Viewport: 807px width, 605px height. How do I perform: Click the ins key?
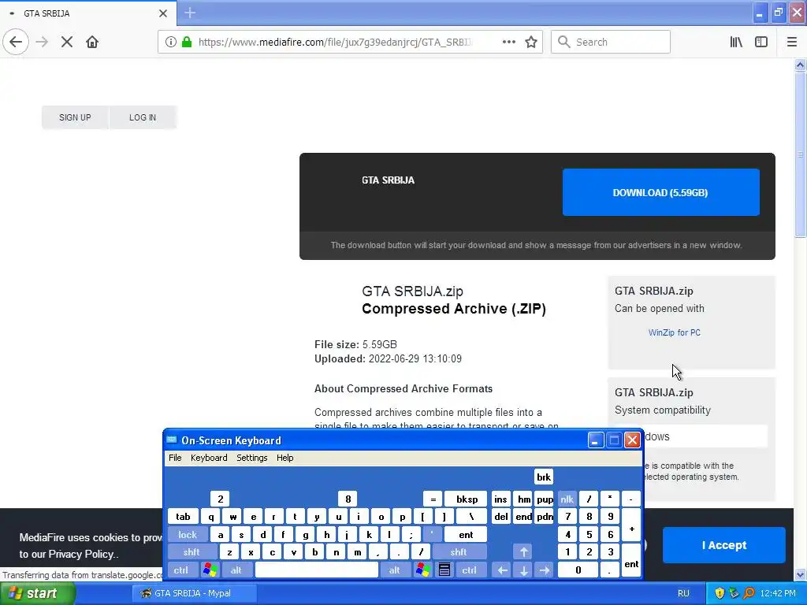(500, 499)
